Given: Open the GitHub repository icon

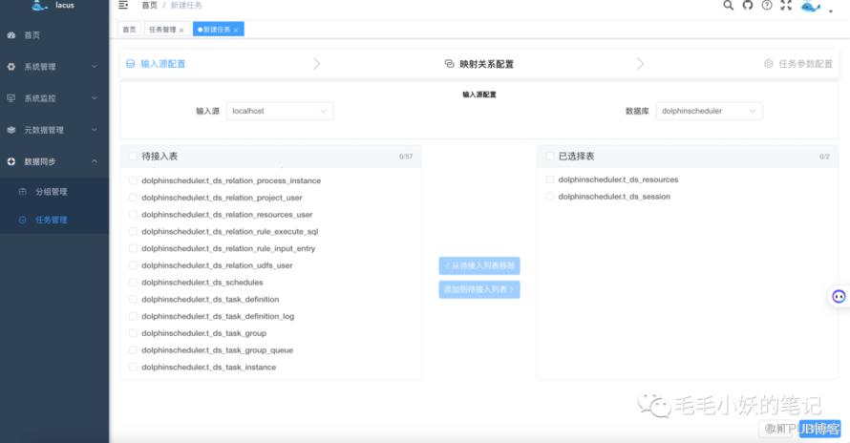Looking at the screenshot, I should pos(747,5).
